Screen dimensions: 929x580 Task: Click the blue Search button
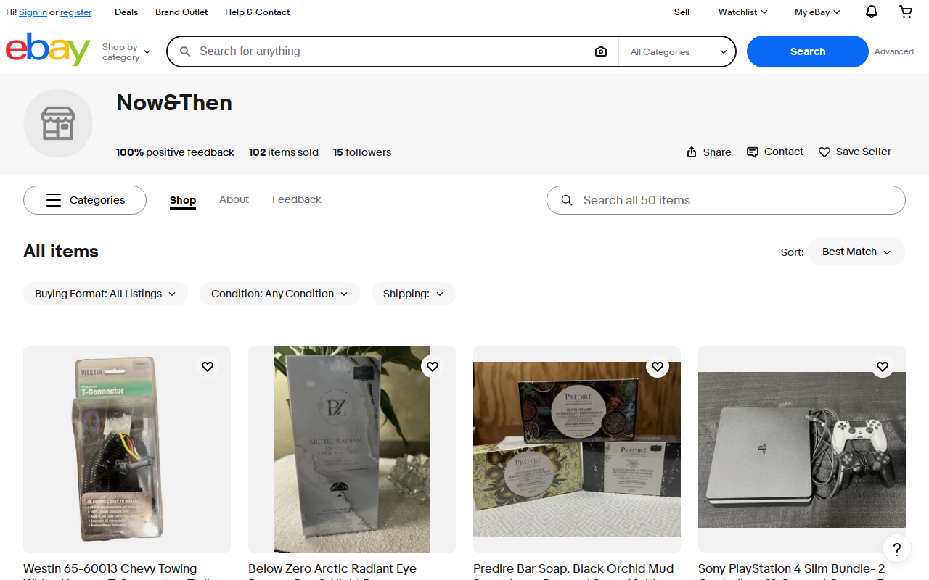tap(808, 51)
